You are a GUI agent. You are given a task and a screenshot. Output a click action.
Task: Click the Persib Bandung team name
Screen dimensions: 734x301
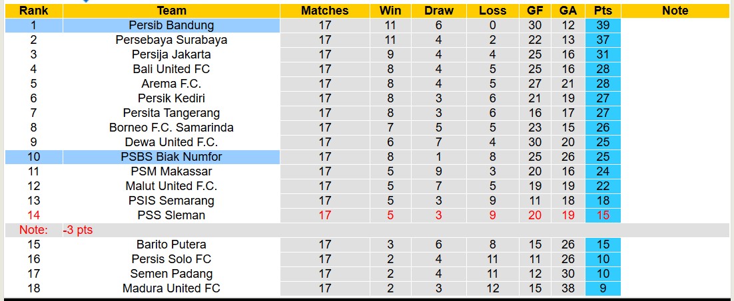[171, 25]
